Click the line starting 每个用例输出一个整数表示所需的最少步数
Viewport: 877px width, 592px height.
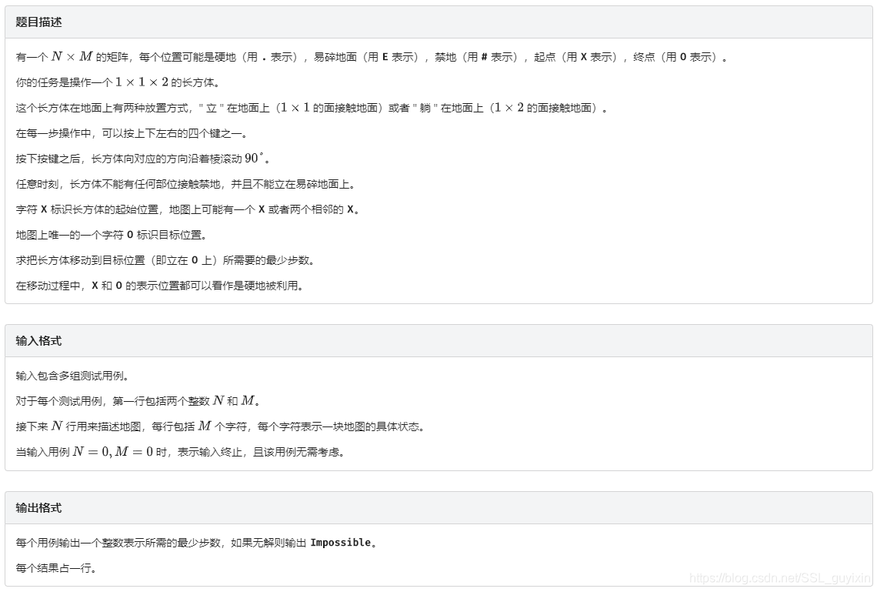(196, 543)
